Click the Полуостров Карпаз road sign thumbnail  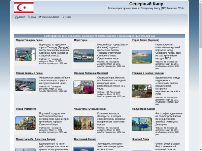pyautogui.click(x=142, y=124)
